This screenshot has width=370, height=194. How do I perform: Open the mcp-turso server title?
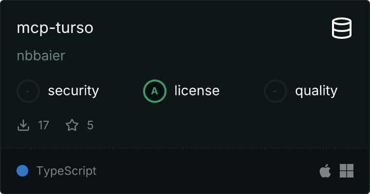click(x=55, y=28)
